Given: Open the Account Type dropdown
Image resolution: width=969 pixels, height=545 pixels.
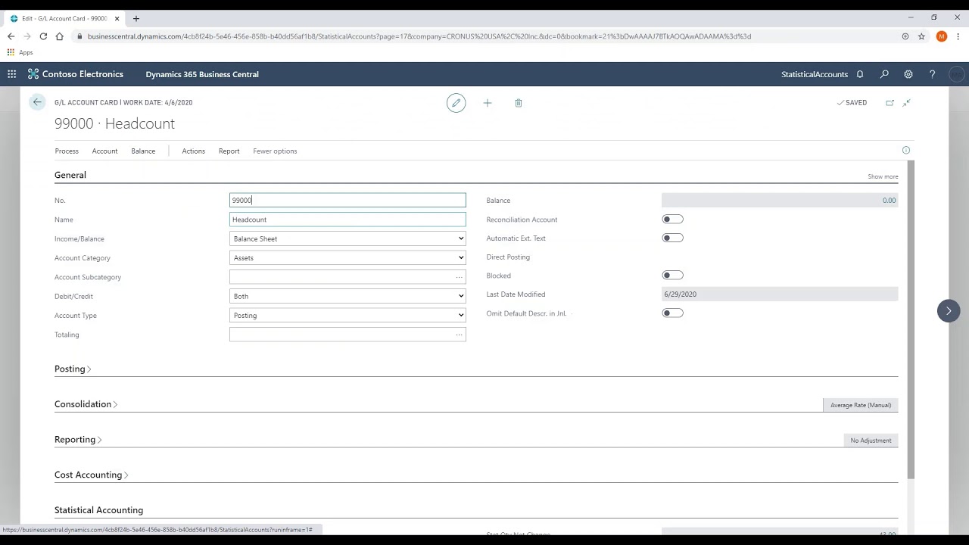Looking at the screenshot, I should pos(347,316).
